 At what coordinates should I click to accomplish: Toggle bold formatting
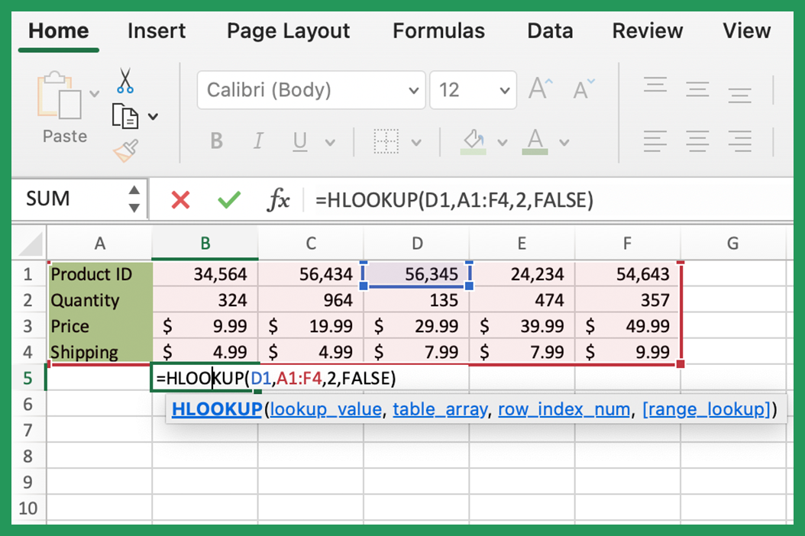click(216, 141)
